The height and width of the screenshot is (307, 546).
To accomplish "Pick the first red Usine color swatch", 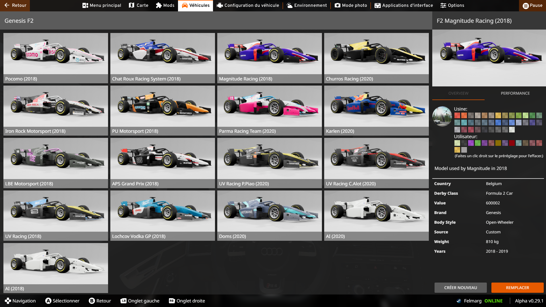I will (457, 115).
